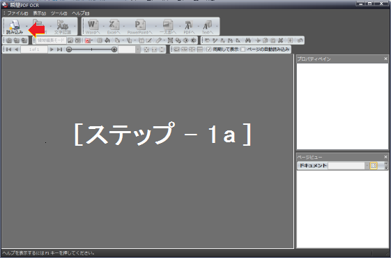Screen dimensions: 391x258
Task: Click thumbnail grid icon in ページビュー
Action: click(x=374, y=165)
